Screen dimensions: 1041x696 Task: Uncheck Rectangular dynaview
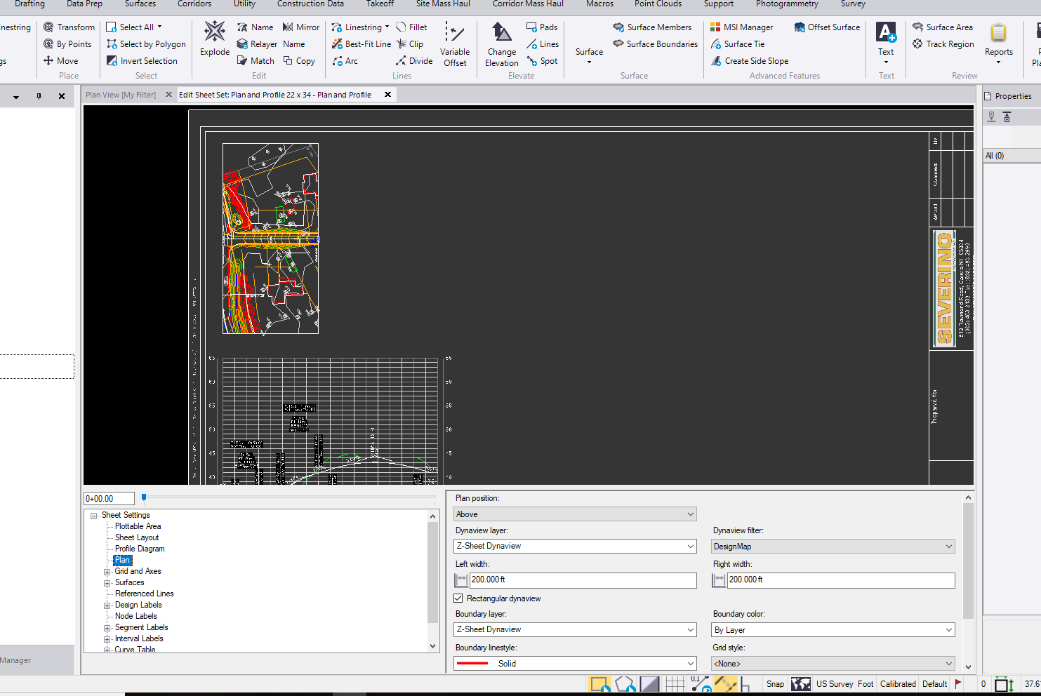pos(458,598)
